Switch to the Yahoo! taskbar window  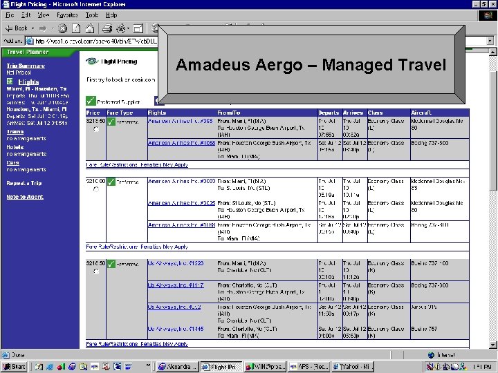pyautogui.click(x=353, y=367)
